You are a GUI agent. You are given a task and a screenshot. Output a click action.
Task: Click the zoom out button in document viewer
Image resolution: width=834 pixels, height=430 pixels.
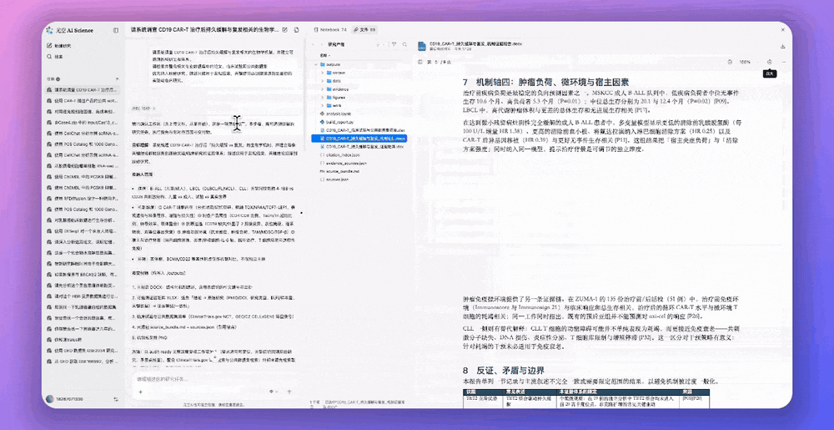click(729, 62)
